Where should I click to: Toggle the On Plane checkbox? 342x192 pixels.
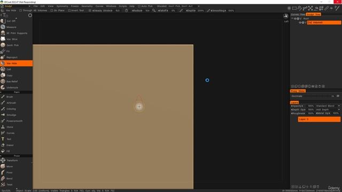(x=52, y=11)
